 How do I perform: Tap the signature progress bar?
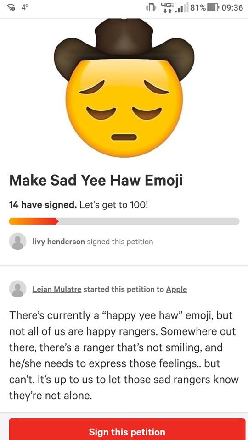tap(124, 221)
